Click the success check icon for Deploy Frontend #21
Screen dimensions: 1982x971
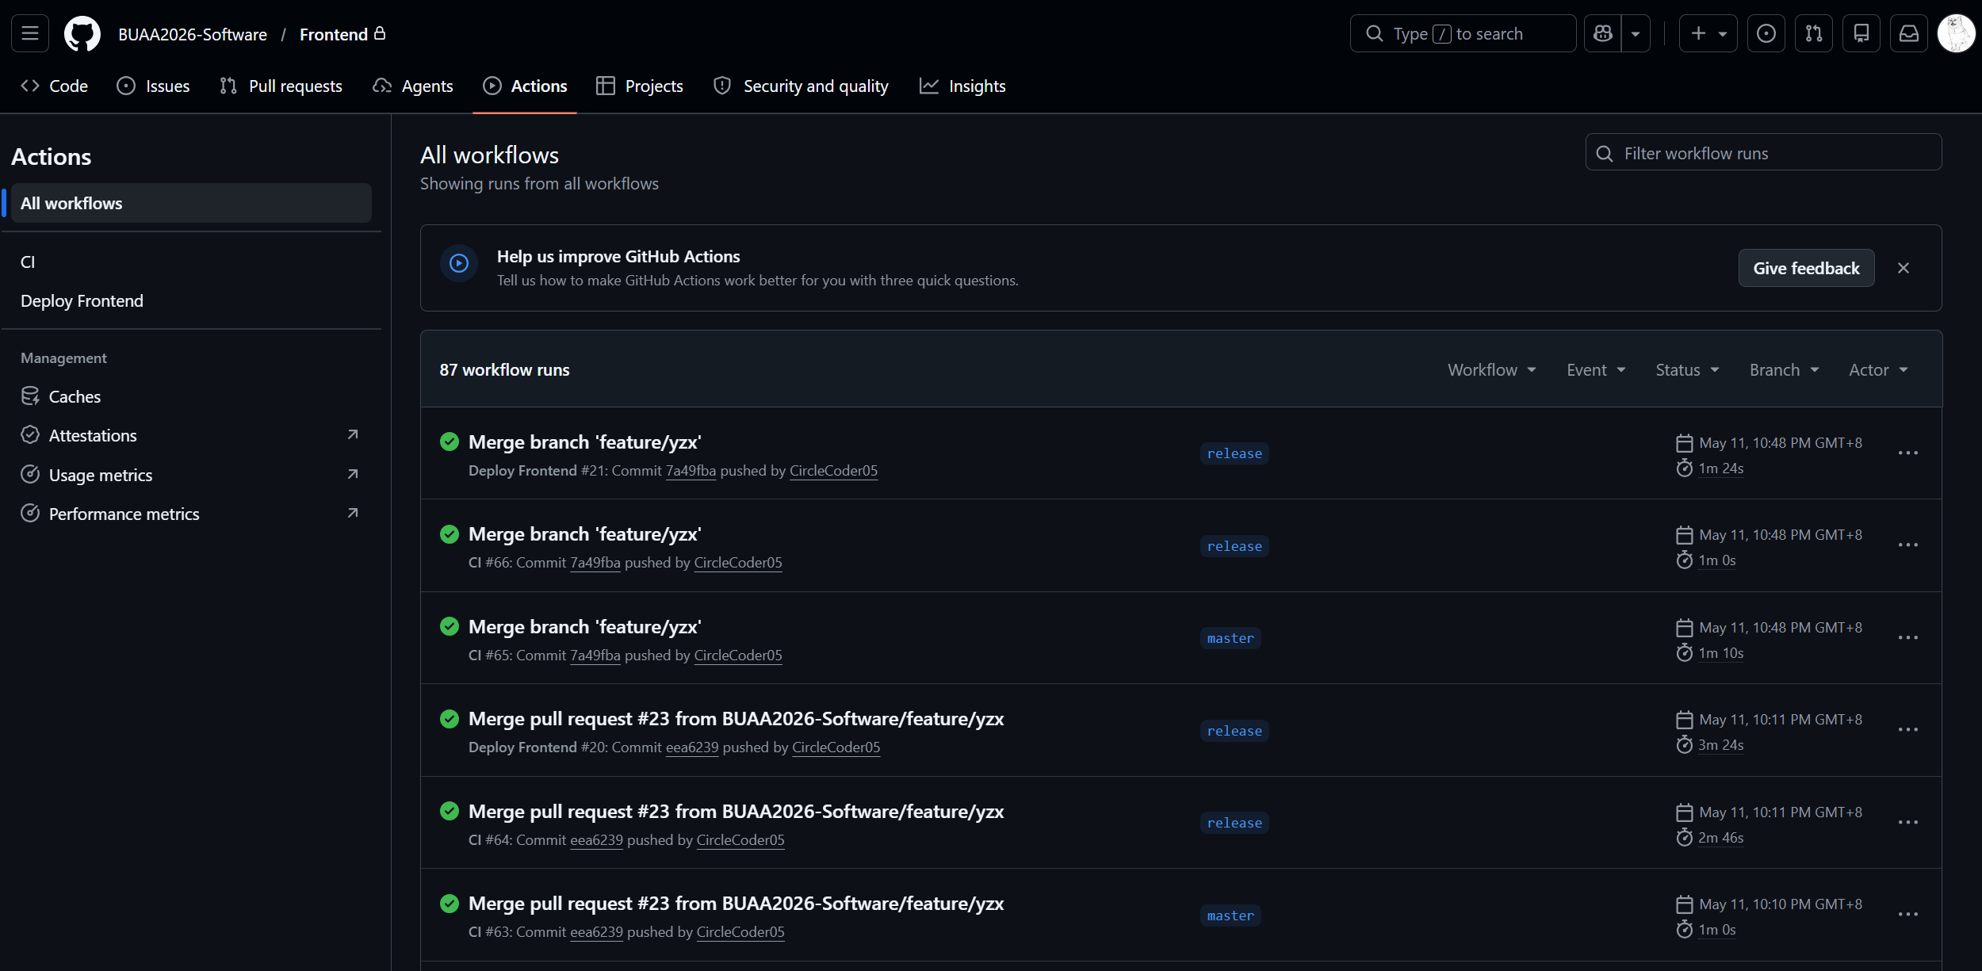[450, 442]
